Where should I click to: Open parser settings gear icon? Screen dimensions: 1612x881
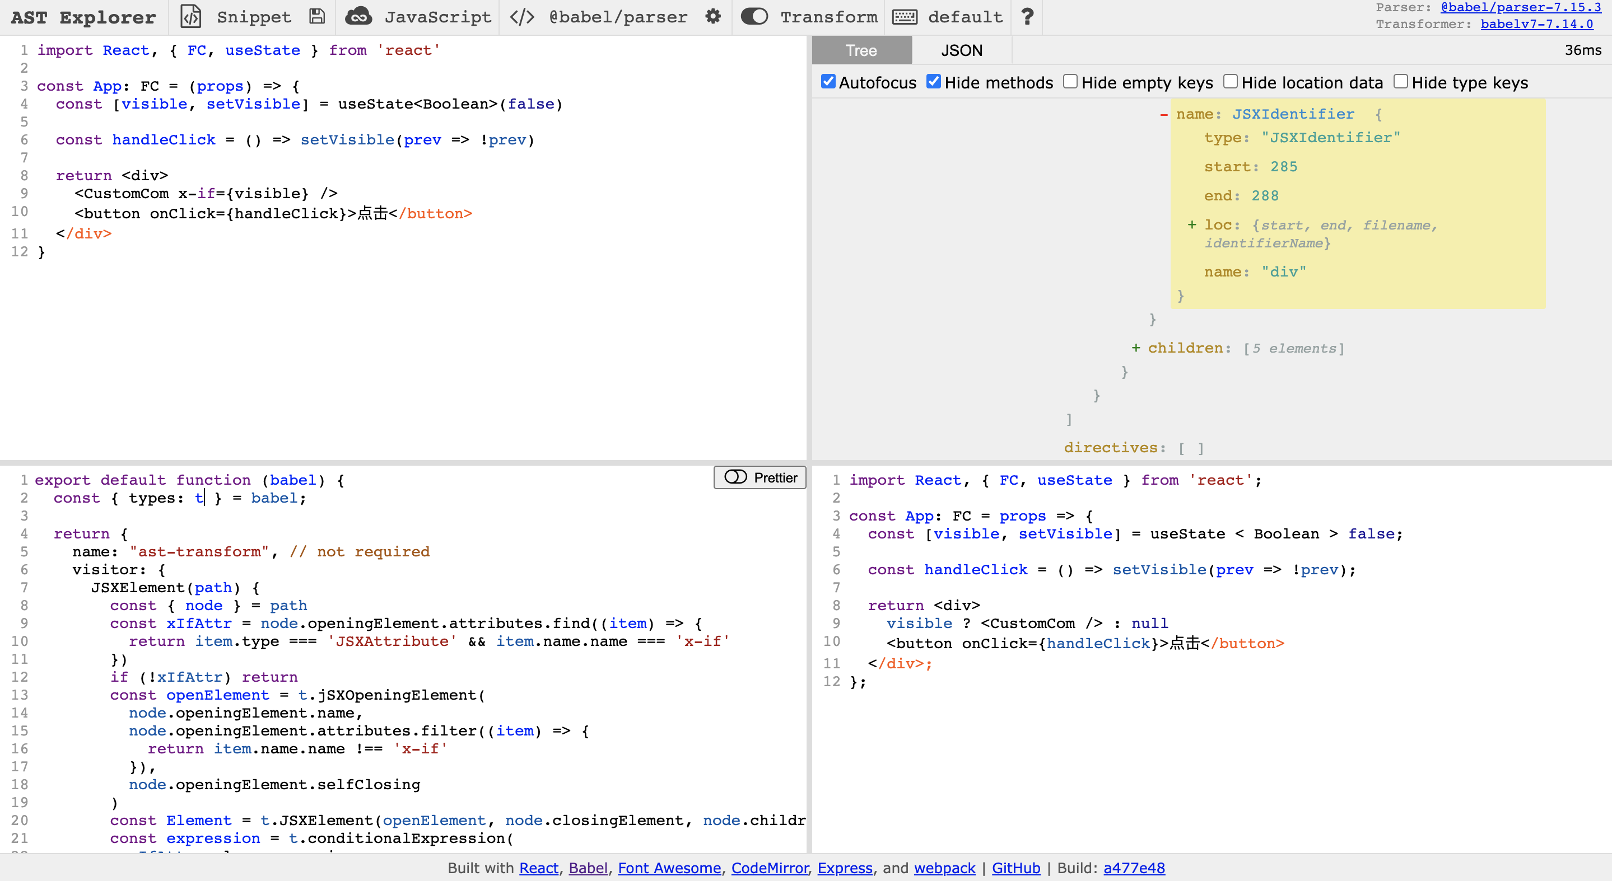pyautogui.click(x=713, y=17)
